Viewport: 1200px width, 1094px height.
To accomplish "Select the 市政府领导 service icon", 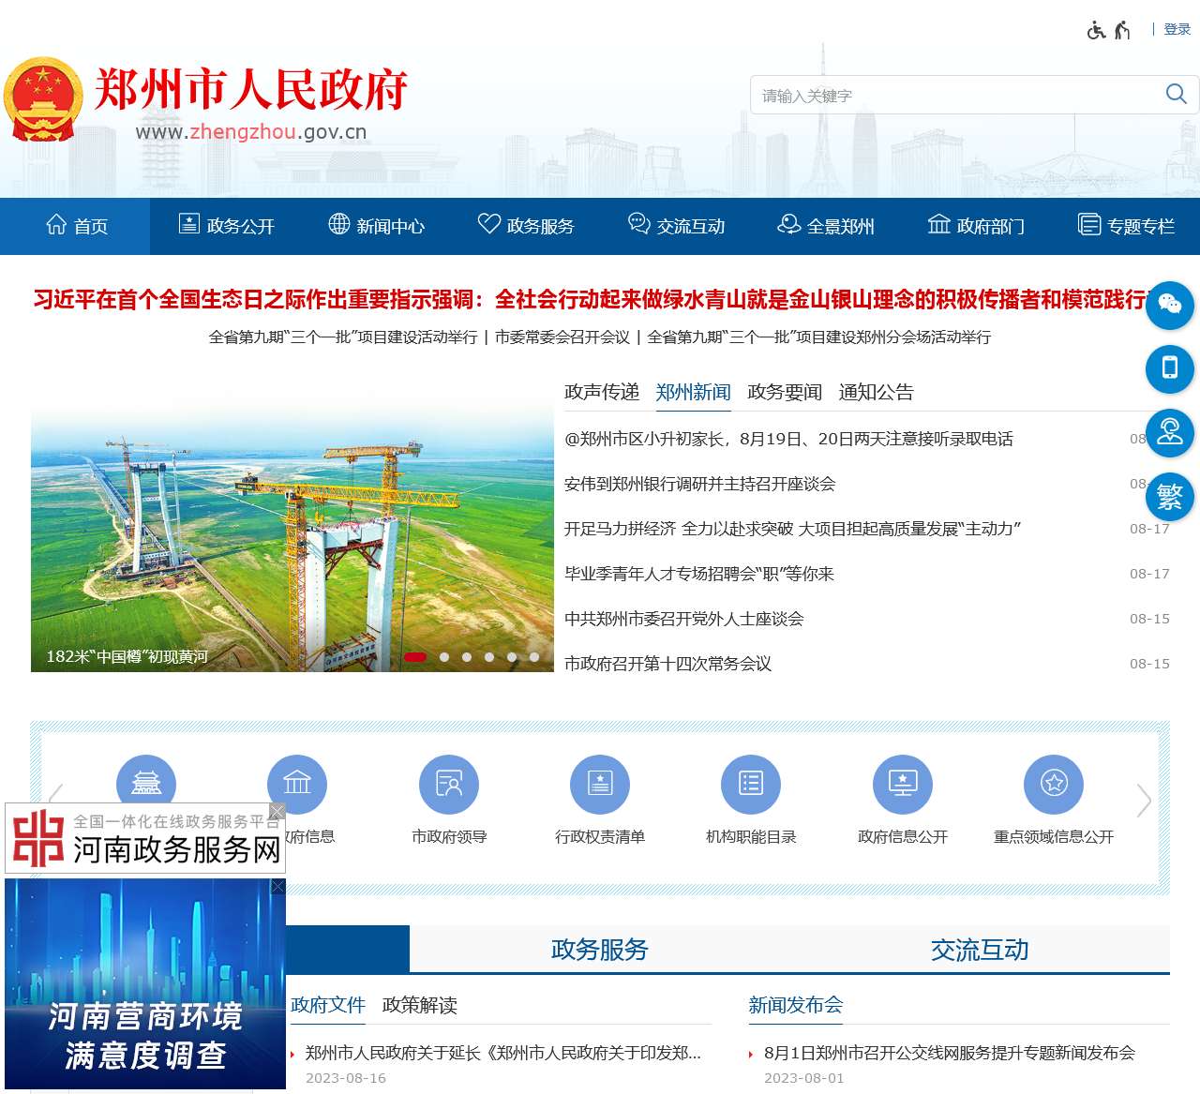I will [x=449, y=784].
